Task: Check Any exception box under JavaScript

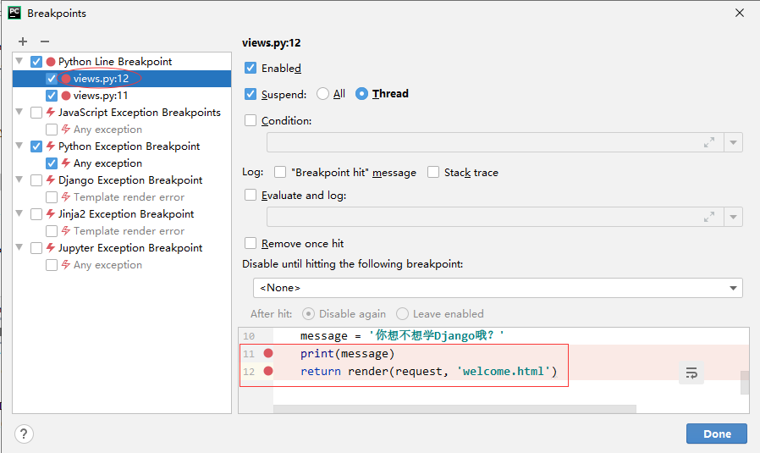Action: tap(52, 130)
